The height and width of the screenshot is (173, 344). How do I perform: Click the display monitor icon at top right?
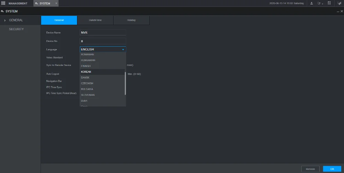(340, 3)
